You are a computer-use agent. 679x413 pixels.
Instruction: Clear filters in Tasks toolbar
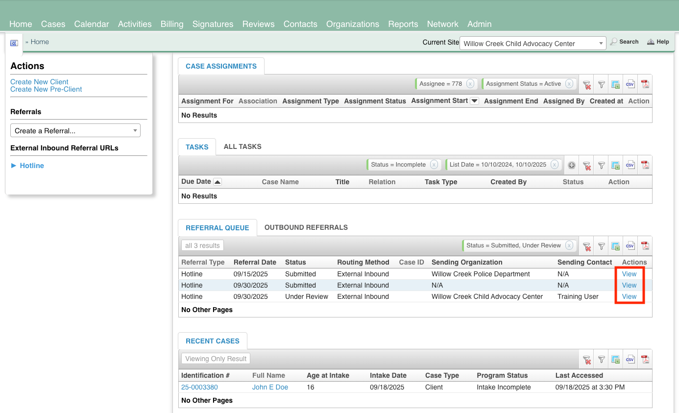click(x=586, y=165)
